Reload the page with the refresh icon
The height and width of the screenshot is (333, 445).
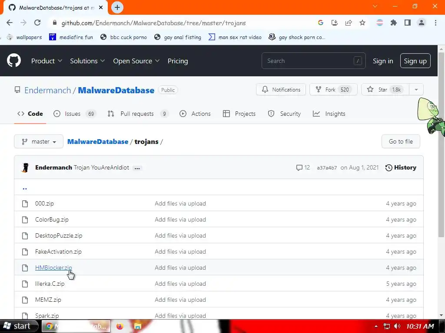pyautogui.click(x=37, y=23)
